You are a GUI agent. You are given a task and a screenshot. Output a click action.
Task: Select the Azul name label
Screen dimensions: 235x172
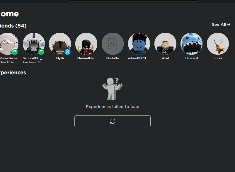point(165,58)
